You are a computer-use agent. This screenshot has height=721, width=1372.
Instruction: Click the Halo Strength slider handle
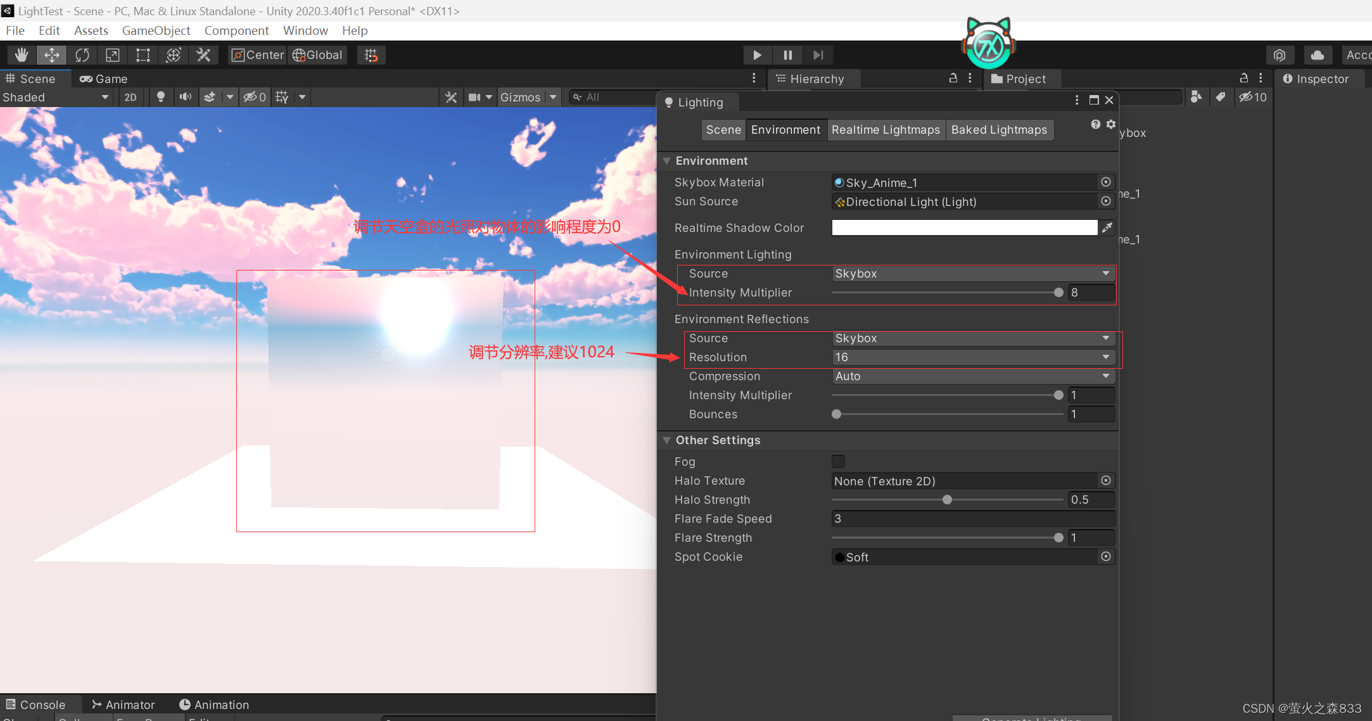coord(947,500)
